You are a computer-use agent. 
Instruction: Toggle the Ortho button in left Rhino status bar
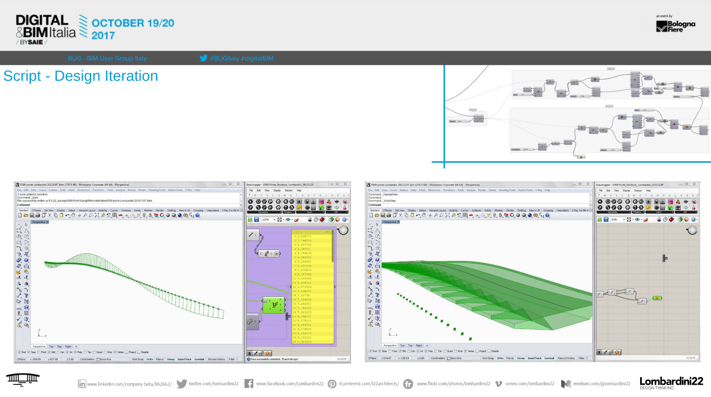pyautogui.click(x=150, y=359)
